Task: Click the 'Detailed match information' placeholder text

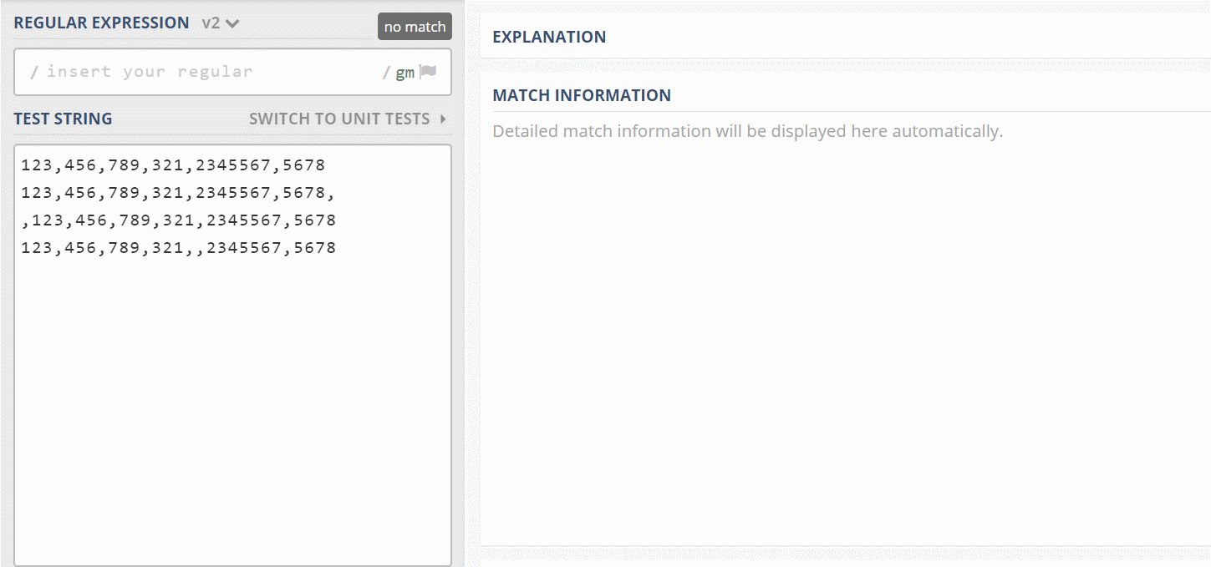Action: click(x=747, y=131)
